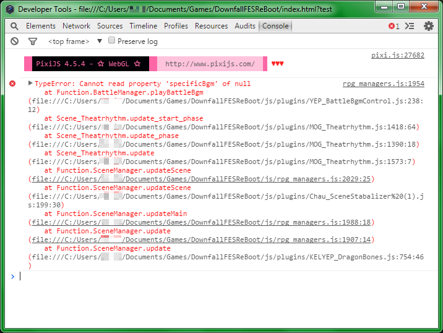Click the red error icon beside TypeError

pyautogui.click(x=12, y=84)
